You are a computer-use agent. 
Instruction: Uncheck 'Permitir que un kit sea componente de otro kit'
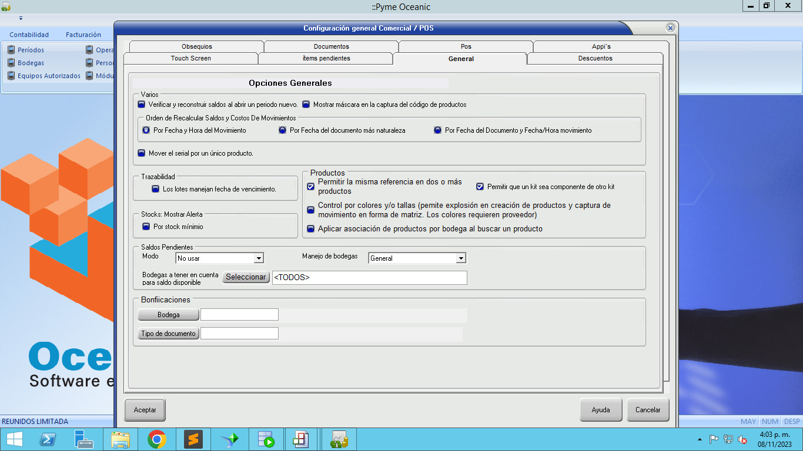coord(480,187)
